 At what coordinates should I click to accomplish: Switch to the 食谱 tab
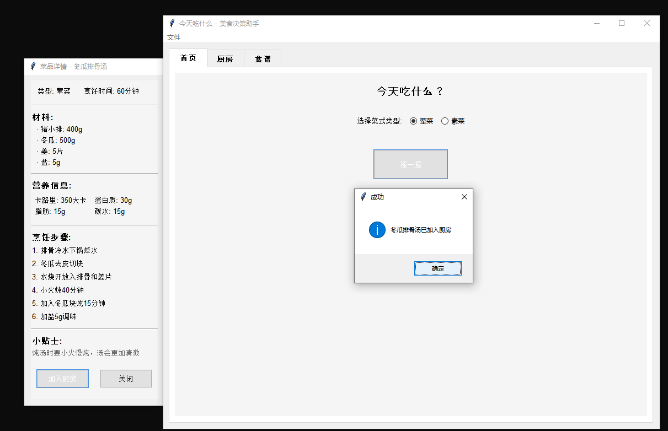263,59
